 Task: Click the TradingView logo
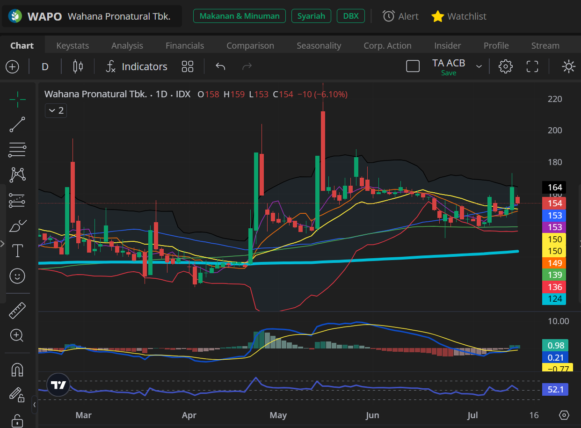(58, 385)
